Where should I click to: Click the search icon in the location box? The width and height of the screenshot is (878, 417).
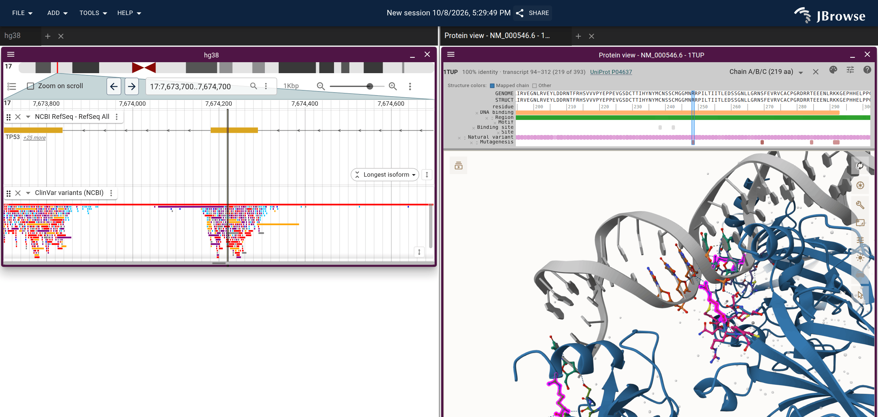click(254, 86)
